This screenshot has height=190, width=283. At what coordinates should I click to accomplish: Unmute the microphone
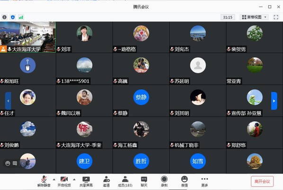(x=44, y=182)
